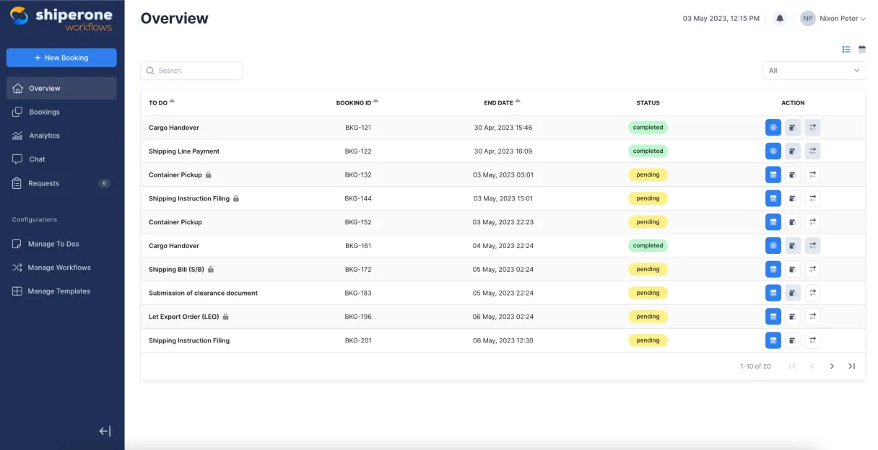Open the All filter dropdown
This screenshot has height=450, width=878.
click(x=814, y=71)
